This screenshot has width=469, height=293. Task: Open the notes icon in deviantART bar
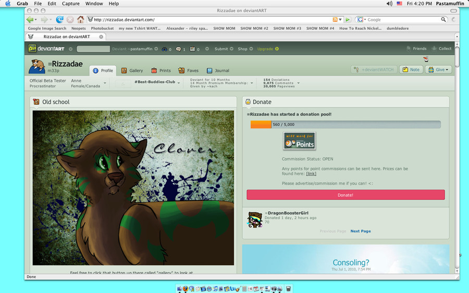pyautogui.click(x=192, y=49)
